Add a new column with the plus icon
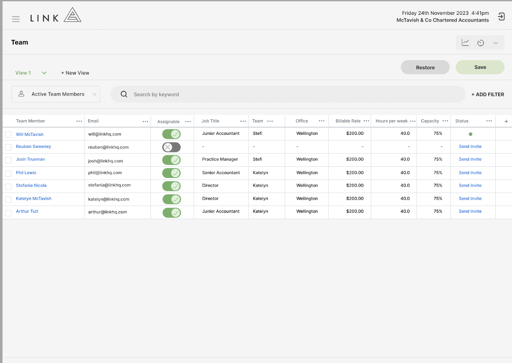This screenshot has width=512, height=363. click(506, 121)
